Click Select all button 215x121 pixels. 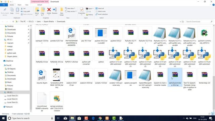click(x=100, y=8)
